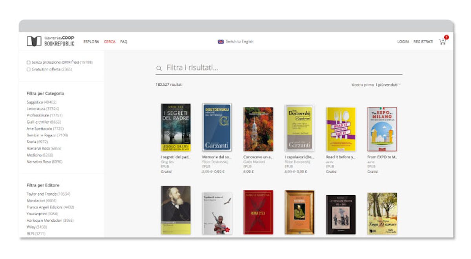
Task: Click the magnifier search icon
Action: 159,68
